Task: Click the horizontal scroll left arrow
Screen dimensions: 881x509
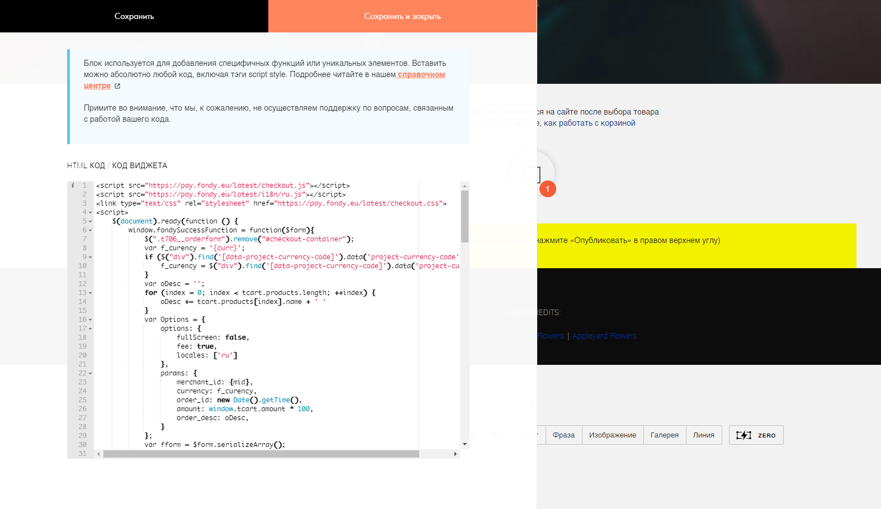Action: pos(99,454)
